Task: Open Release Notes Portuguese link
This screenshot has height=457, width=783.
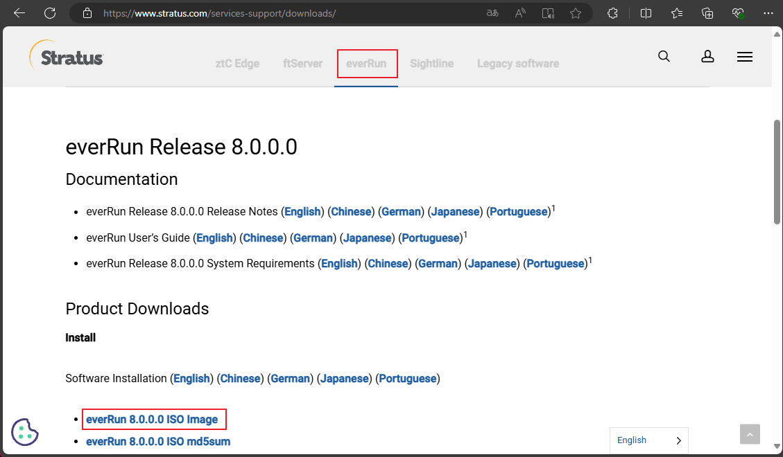Action: click(519, 212)
